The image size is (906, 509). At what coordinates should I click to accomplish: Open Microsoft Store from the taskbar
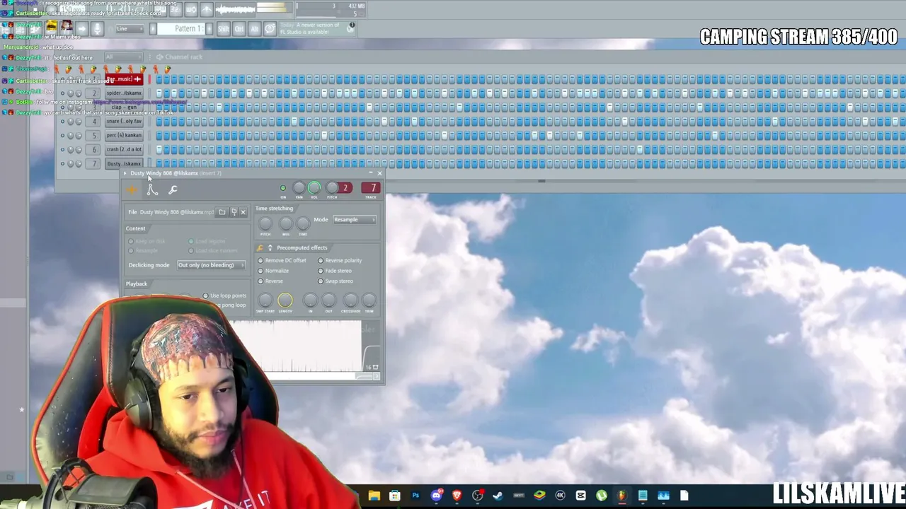click(x=395, y=496)
